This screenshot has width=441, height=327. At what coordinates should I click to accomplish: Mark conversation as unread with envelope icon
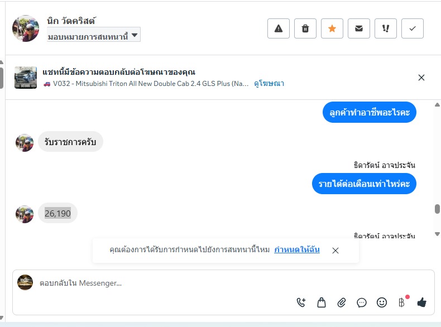click(x=359, y=28)
